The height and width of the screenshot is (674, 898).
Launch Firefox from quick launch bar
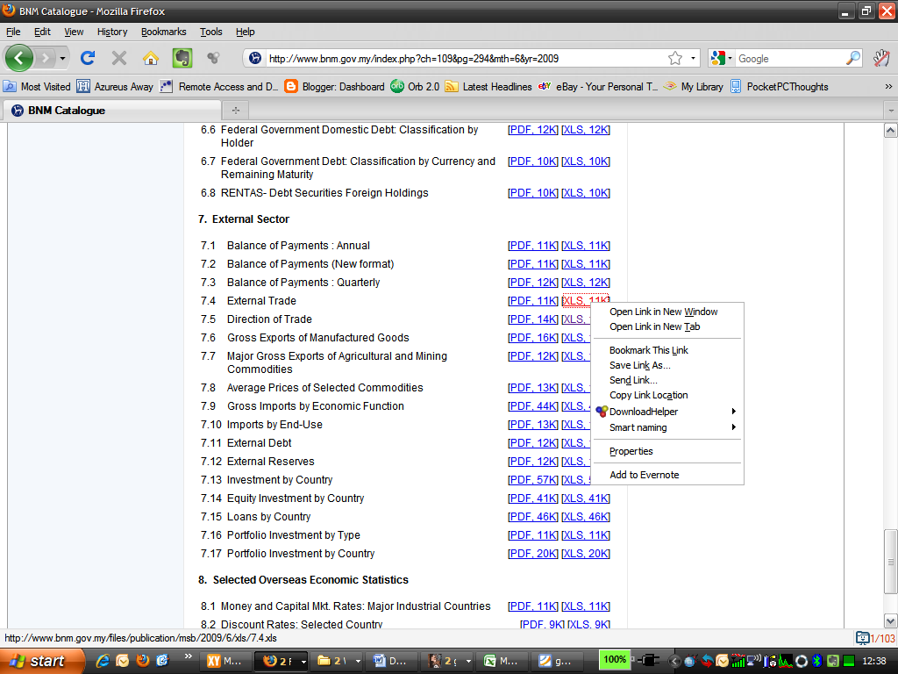(x=143, y=661)
